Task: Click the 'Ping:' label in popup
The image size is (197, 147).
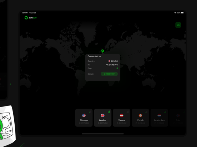Action: coord(90,68)
